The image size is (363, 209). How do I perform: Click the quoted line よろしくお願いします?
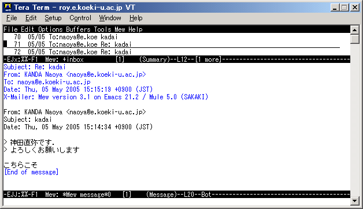tap(42, 150)
